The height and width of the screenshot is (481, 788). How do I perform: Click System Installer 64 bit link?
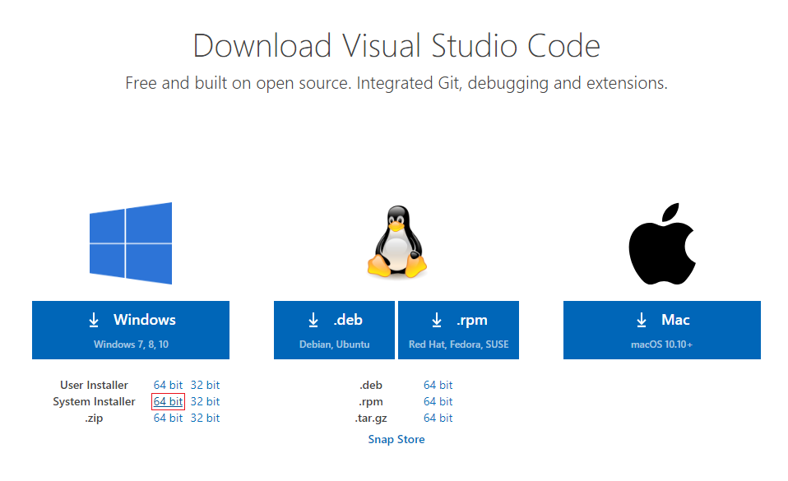[168, 401]
